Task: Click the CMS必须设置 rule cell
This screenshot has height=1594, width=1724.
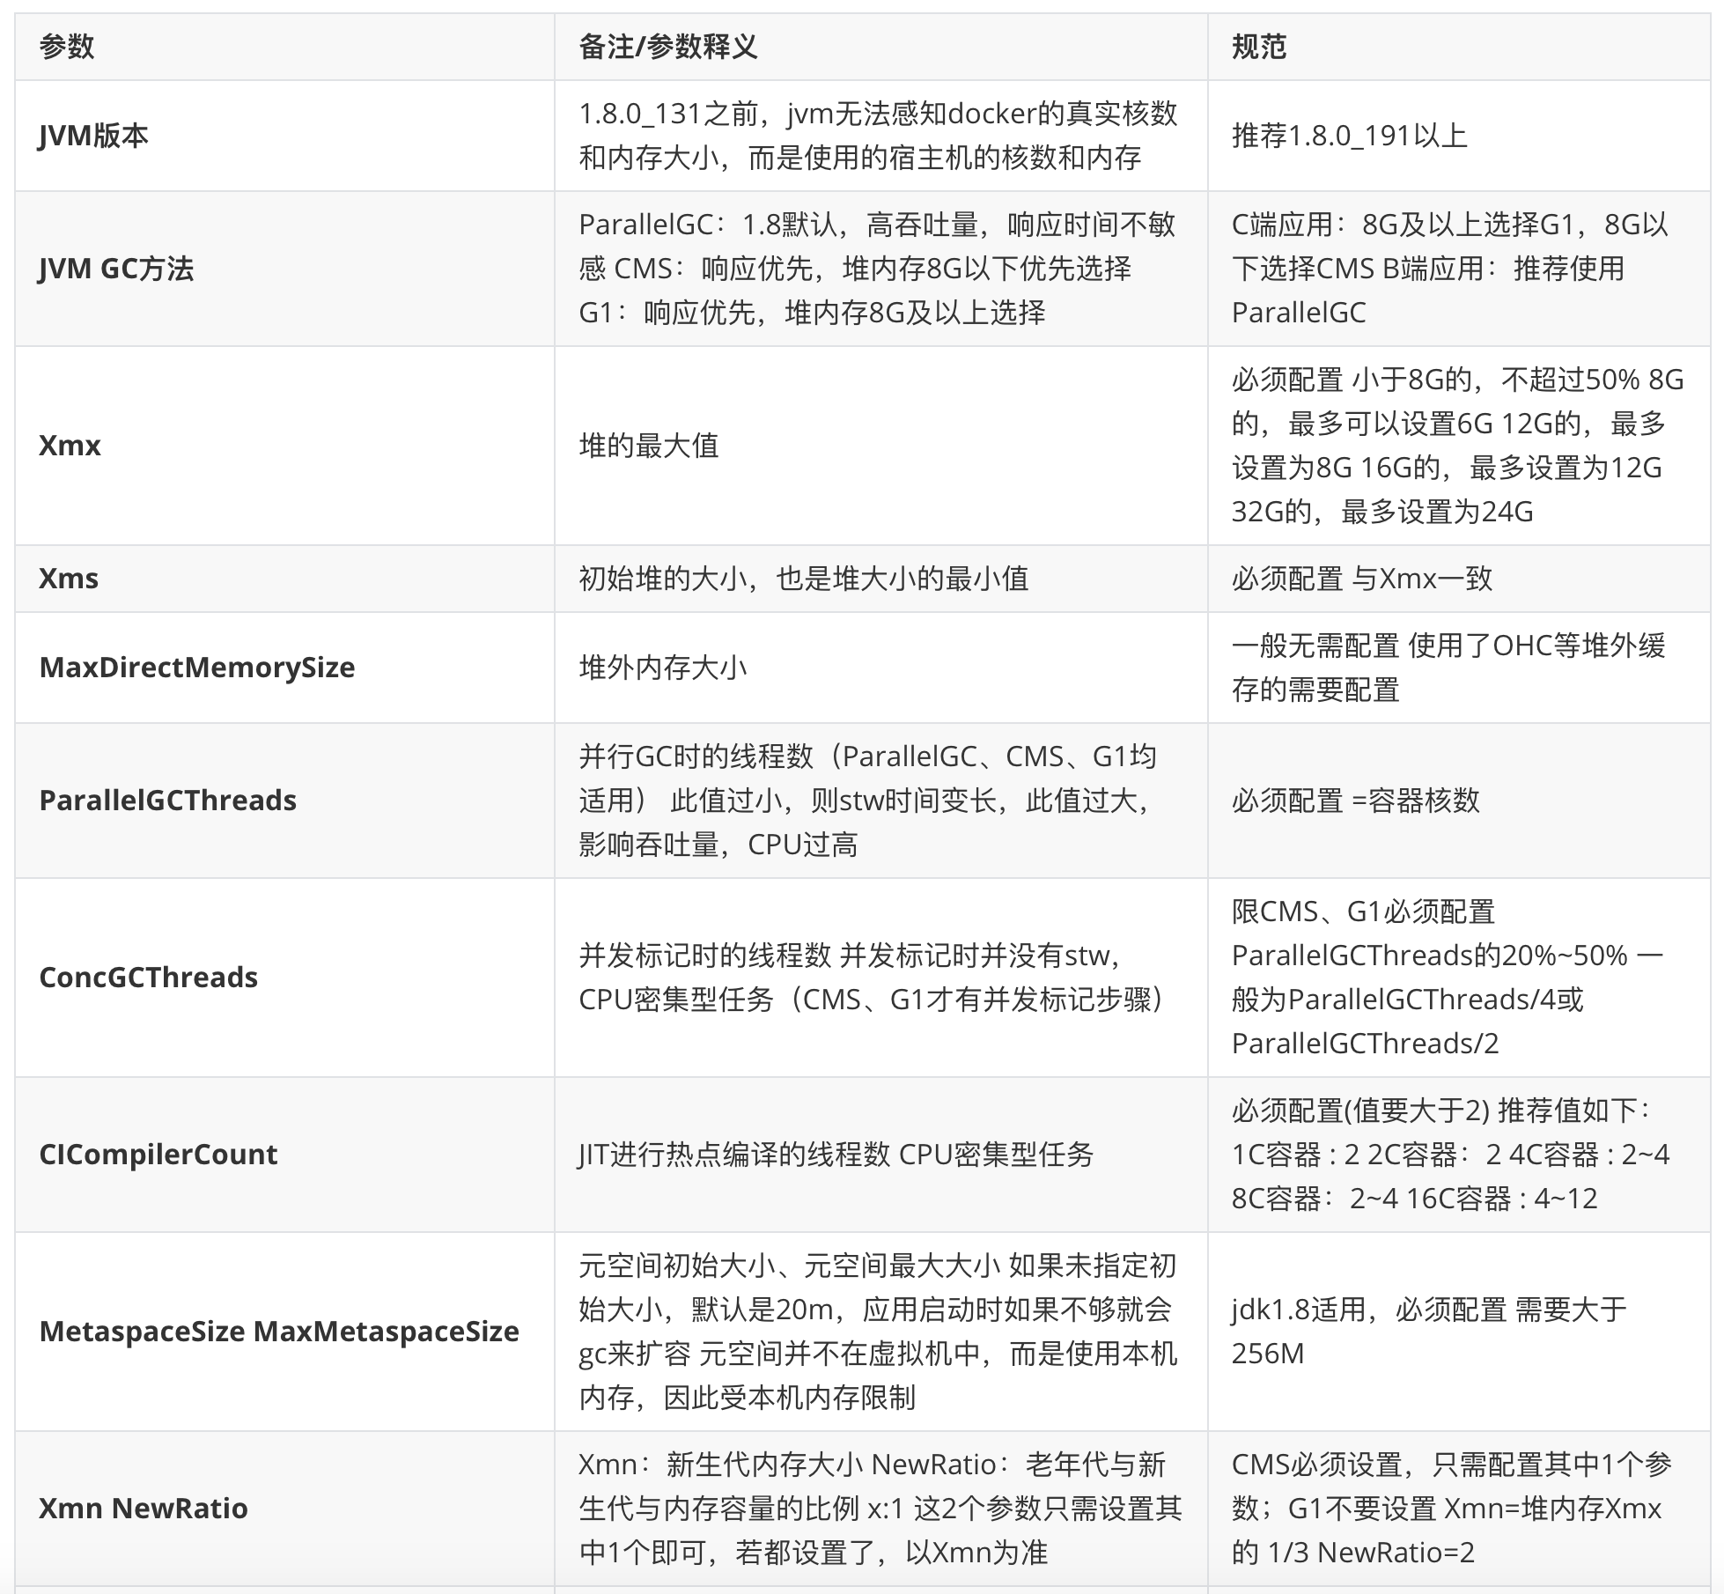Action: click(1459, 1509)
